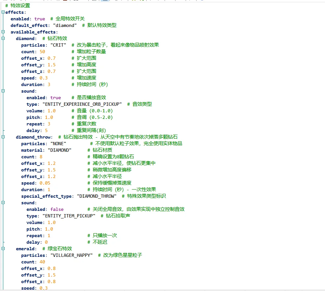
Task: Collapse the diamond_throw fold marker
Action: tap(3, 137)
